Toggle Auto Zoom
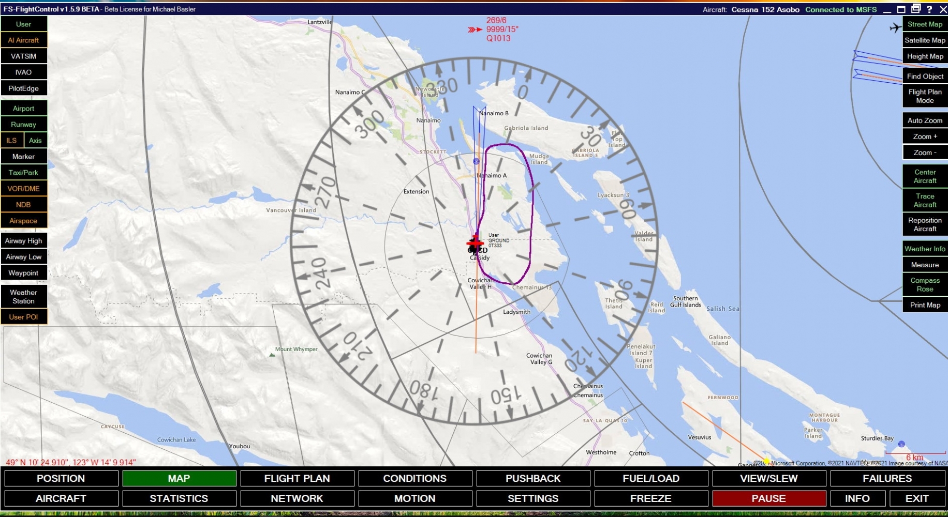The image size is (948, 517). [x=925, y=120]
